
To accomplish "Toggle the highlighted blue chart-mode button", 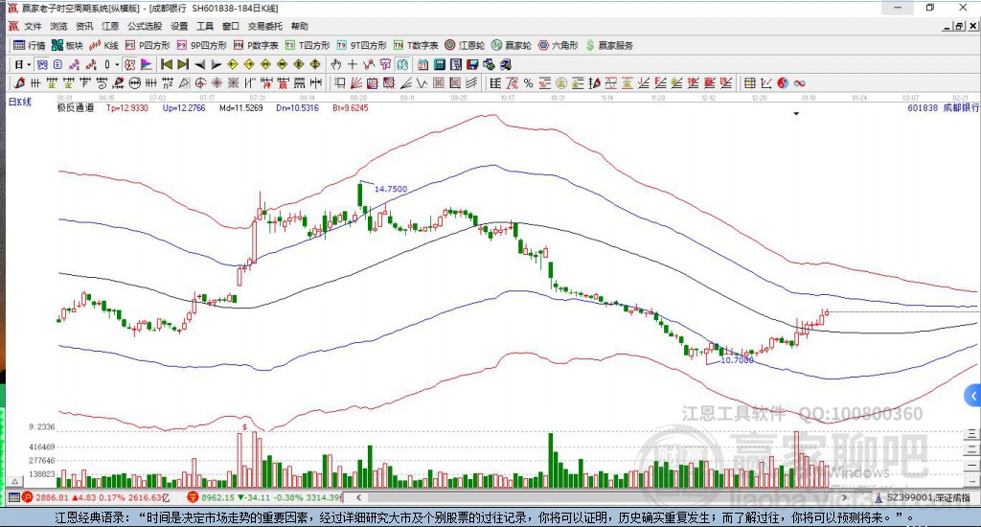I will pos(42,64).
